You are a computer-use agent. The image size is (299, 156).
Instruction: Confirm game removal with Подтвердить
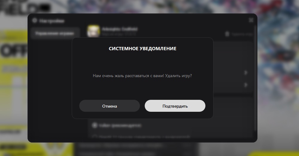175,106
